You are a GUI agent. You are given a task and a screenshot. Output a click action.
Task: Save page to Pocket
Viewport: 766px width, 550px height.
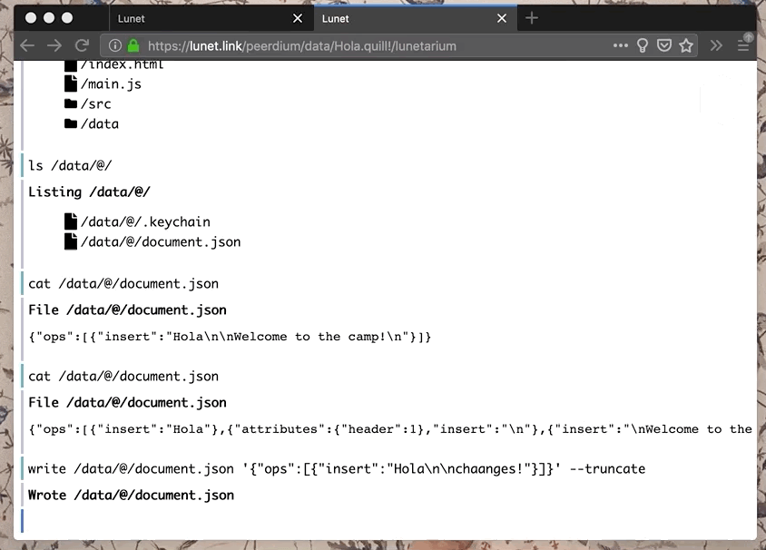(x=664, y=45)
